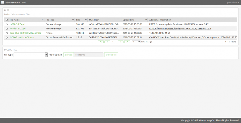Open the pmcadmin user menu
Screen dimensions: 241x123
pyautogui.click(x=233, y=2)
